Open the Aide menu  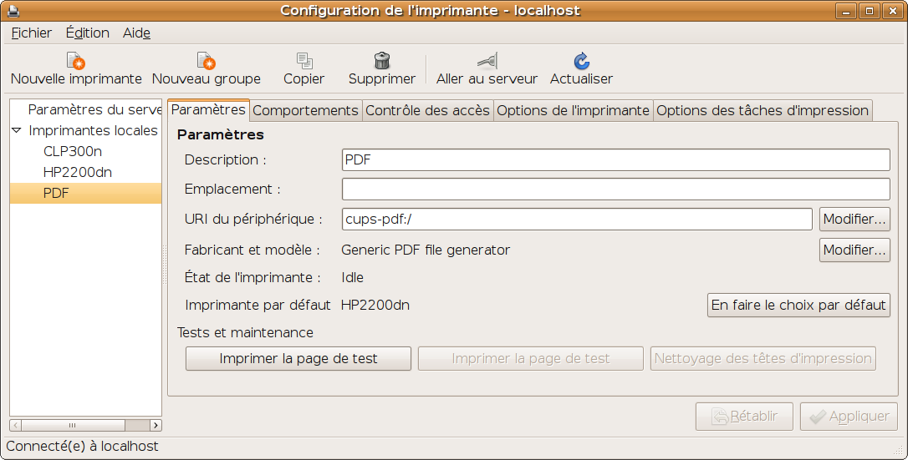(x=136, y=33)
